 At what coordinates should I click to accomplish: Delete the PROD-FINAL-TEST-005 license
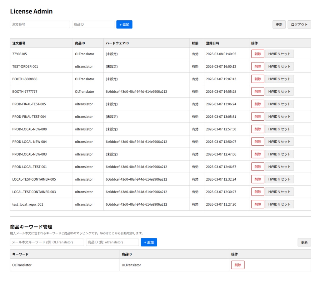point(258,104)
